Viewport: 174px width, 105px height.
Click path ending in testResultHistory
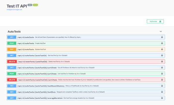click(41, 86)
